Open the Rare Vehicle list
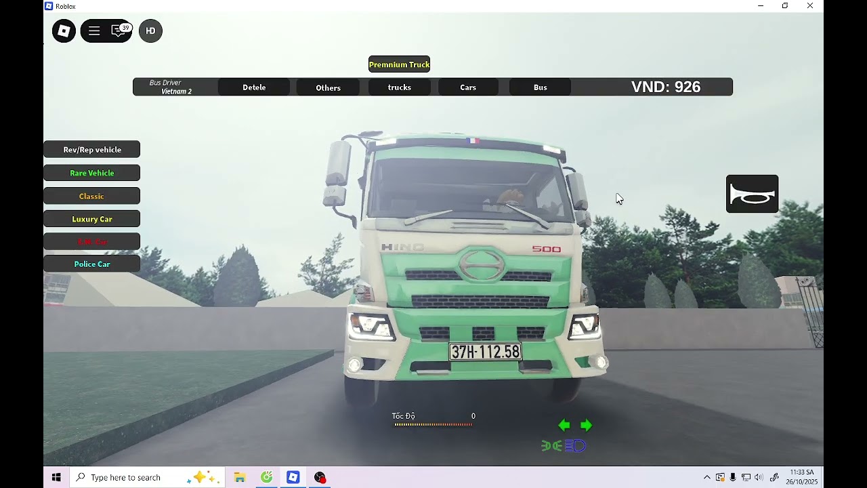 [92, 173]
